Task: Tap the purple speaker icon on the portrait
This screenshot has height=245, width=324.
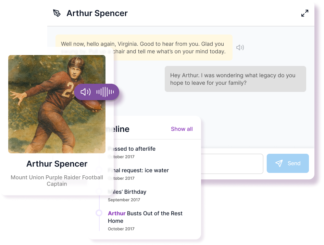Action: click(86, 92)
